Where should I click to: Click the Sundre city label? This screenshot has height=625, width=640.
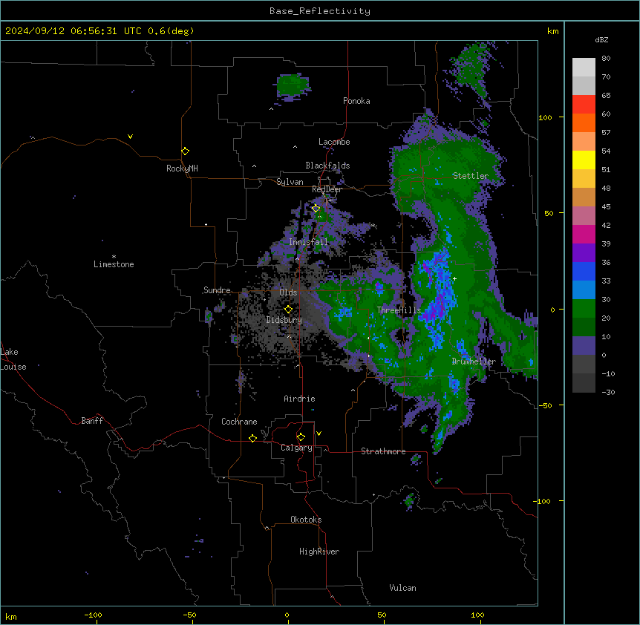(x=217, y=290)
